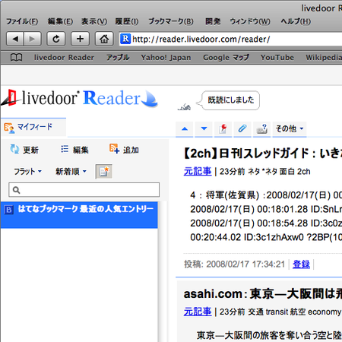Focus the feed search input field
Viewport: 342px width, 342px height.
tap(84, 190)
